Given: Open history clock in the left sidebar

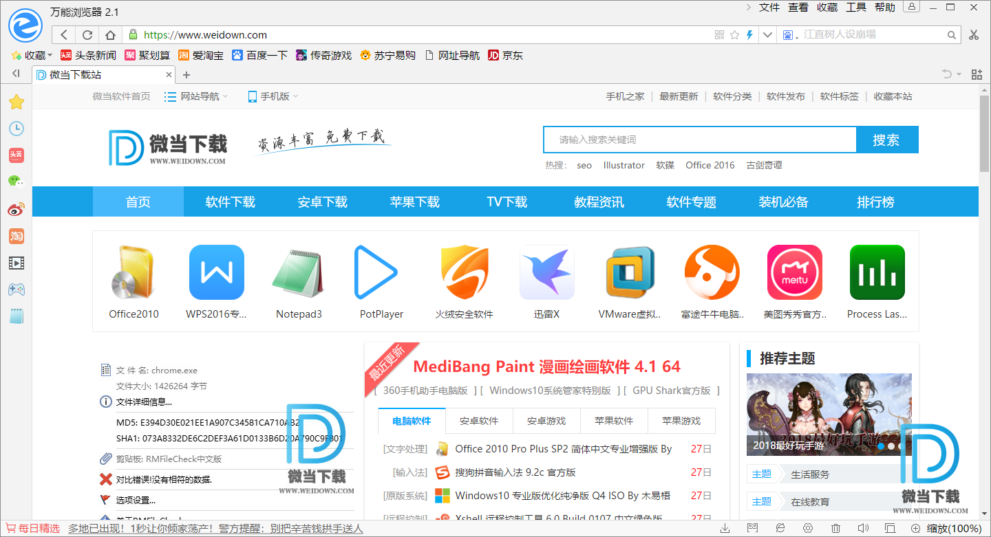Looking at the screenshot, I should tap(16, 129).
